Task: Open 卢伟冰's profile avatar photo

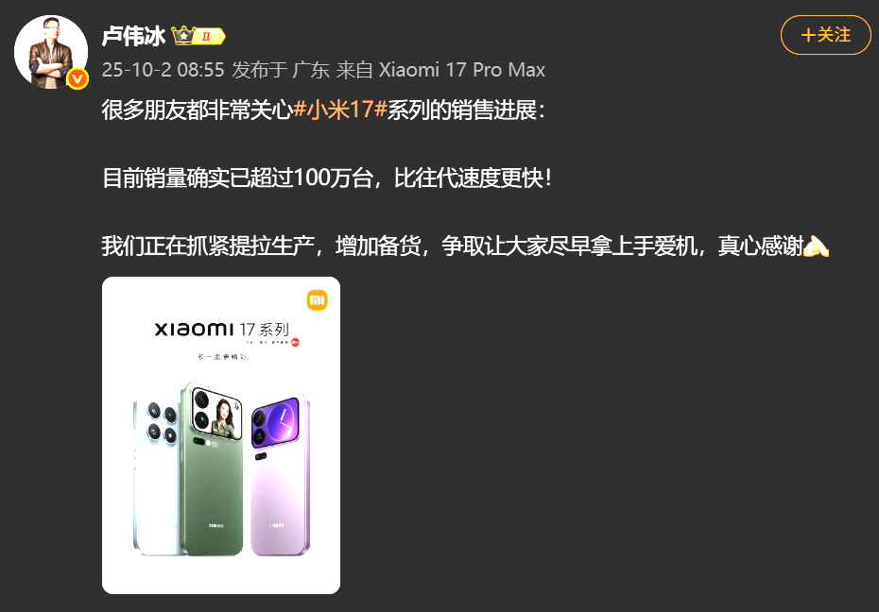Action: (x=50, y=52)
